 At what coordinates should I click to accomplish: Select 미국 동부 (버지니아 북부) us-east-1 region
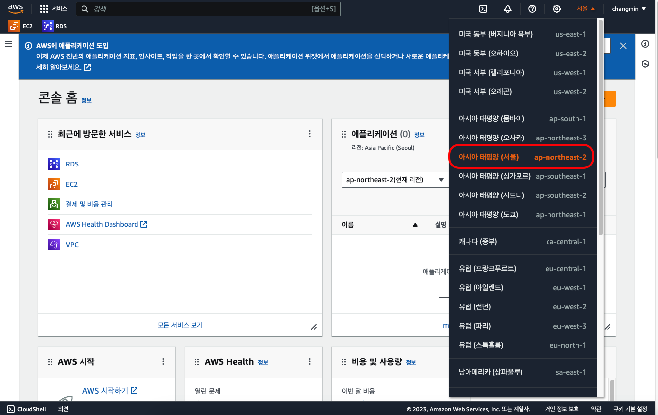[x=522, y=34]
